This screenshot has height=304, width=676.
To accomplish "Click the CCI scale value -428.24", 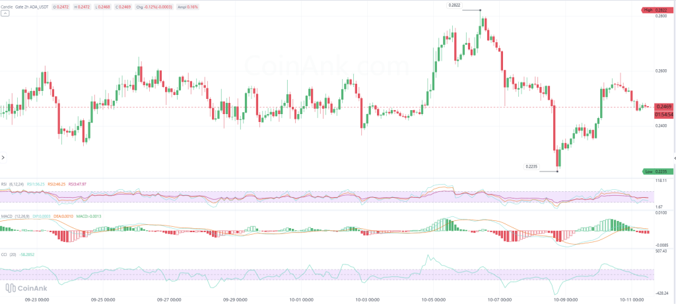I will (x=661, y=293).
